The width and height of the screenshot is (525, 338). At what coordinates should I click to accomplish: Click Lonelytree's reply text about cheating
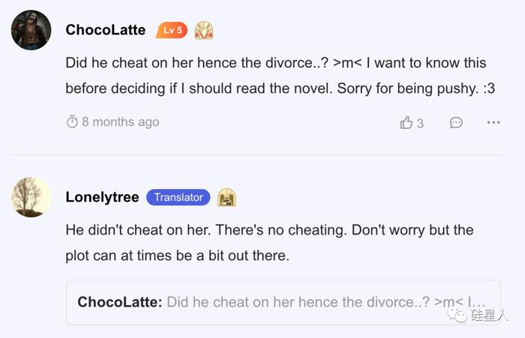tap(269, 243)
